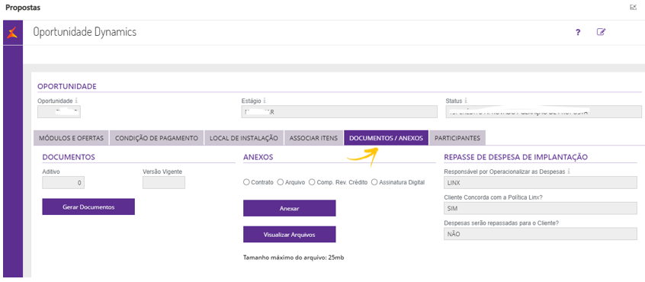
Task: Select the Arquivo radio button
Action: tap(280, 182)
